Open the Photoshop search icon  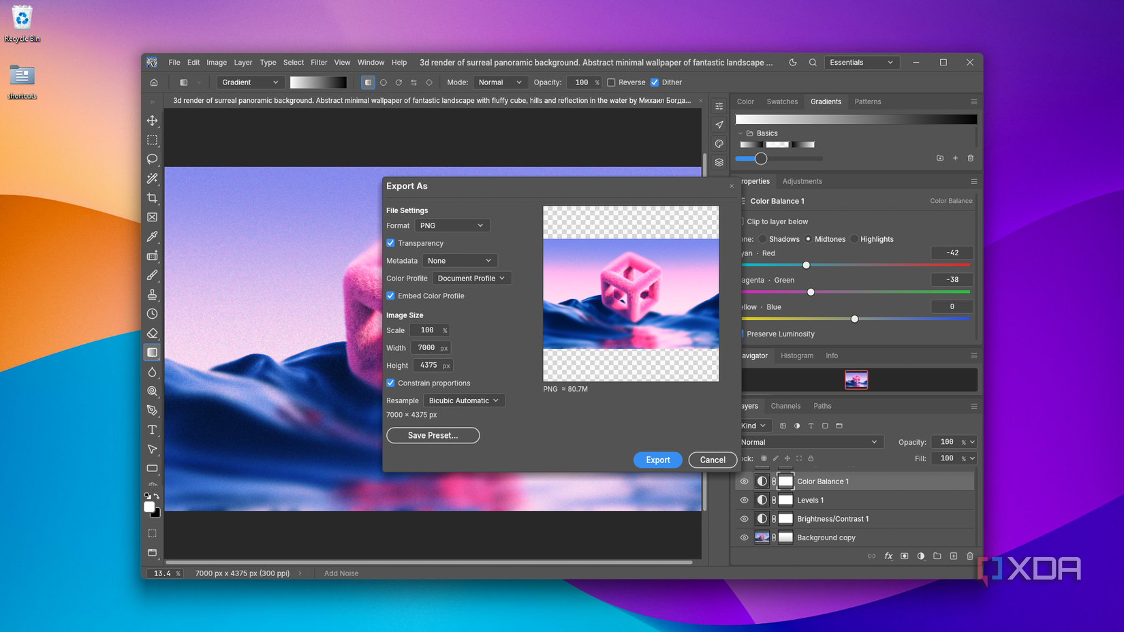(x=813, y=62)
